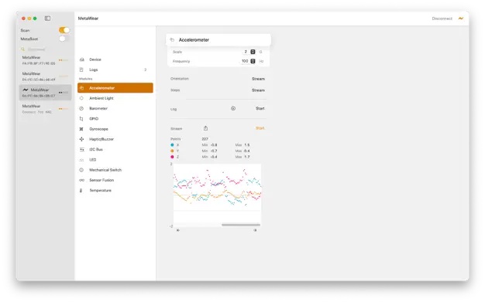
Task: Open the Frequency value dropdown
Action: click(x=253, y=61)
